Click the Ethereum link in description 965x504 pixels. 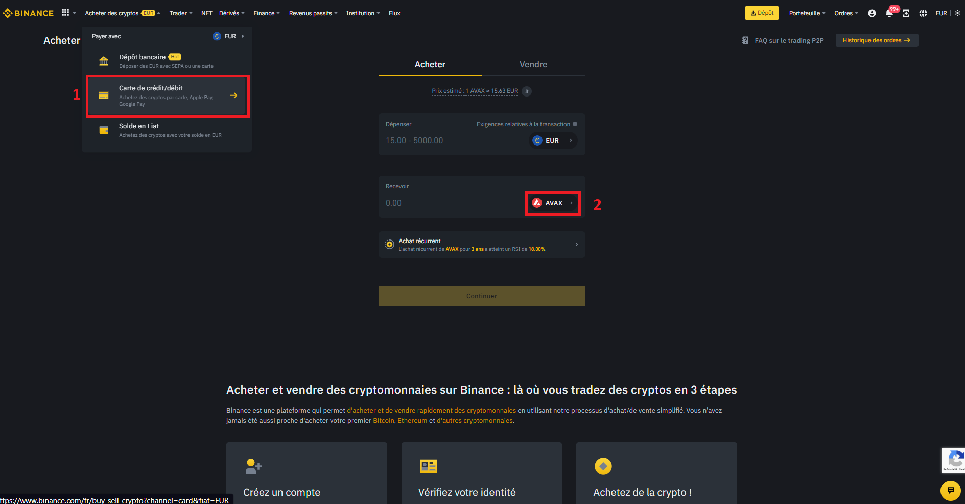pos(412,421)
